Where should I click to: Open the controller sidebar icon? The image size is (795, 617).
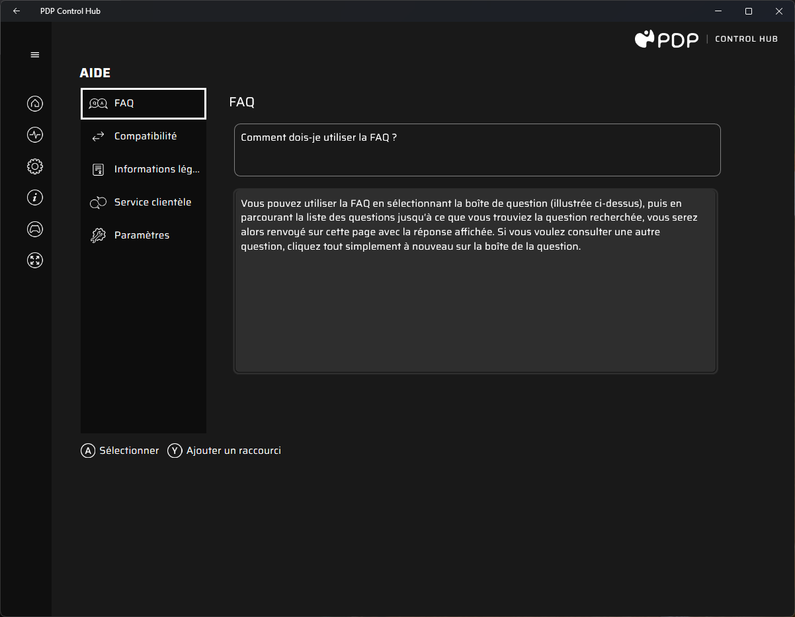tap(35, 229)
